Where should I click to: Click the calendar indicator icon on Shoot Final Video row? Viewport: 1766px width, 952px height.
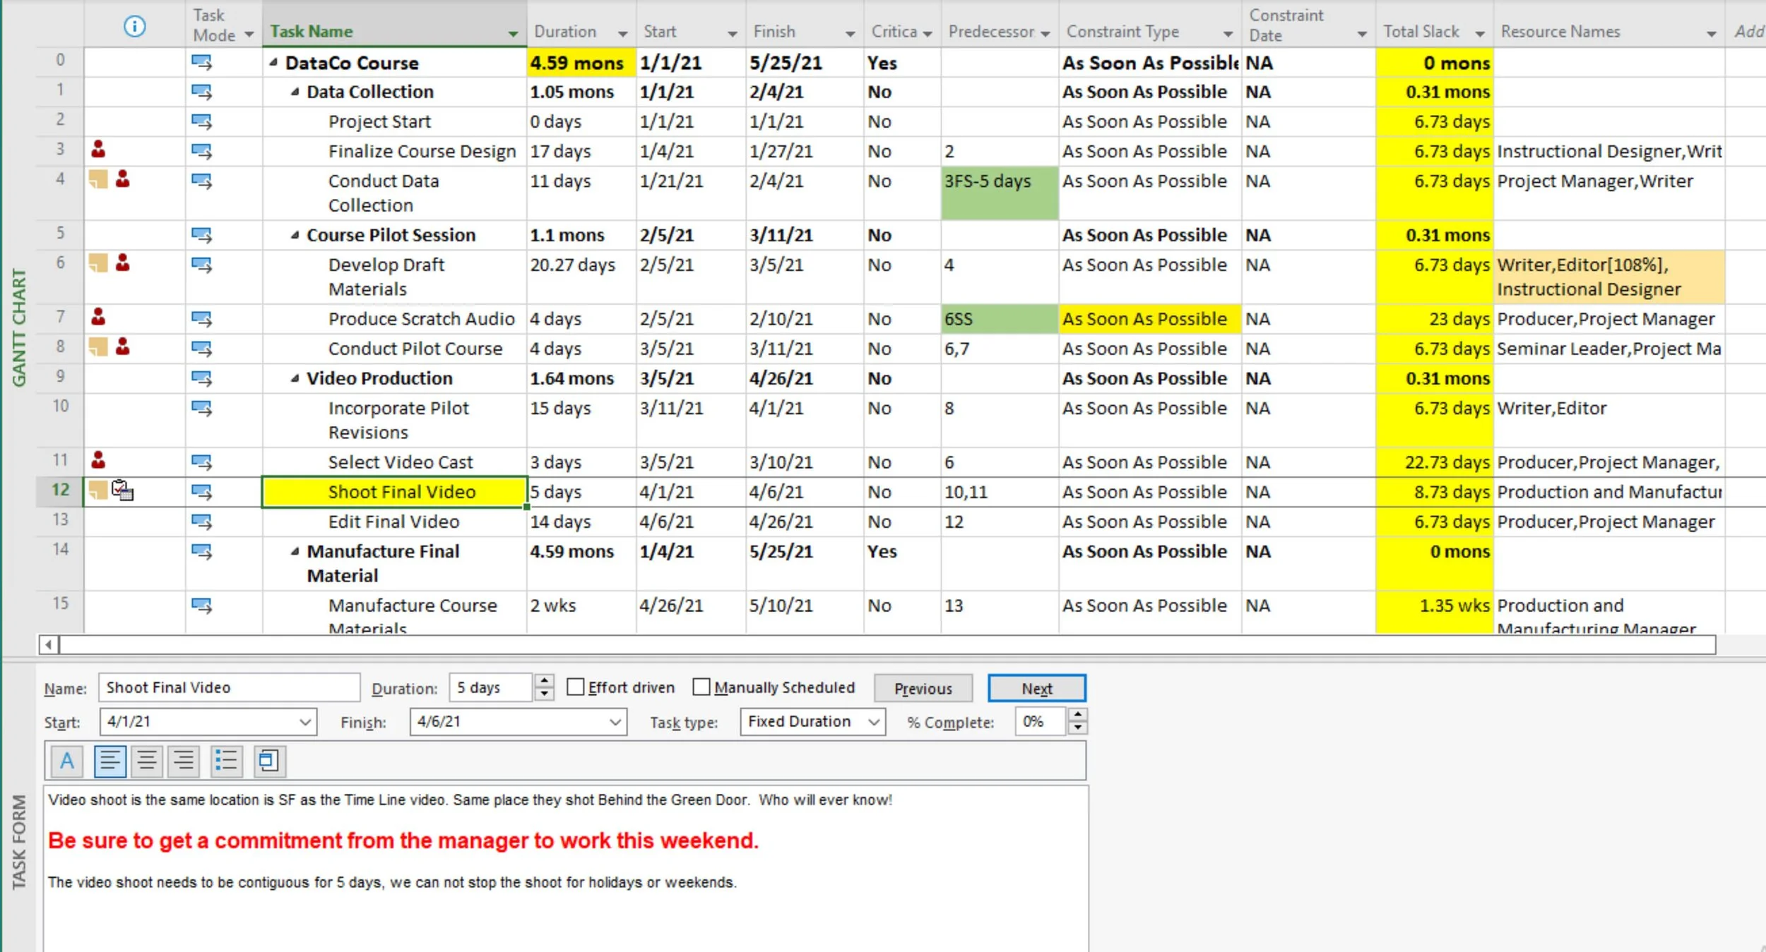pos(123,490)
